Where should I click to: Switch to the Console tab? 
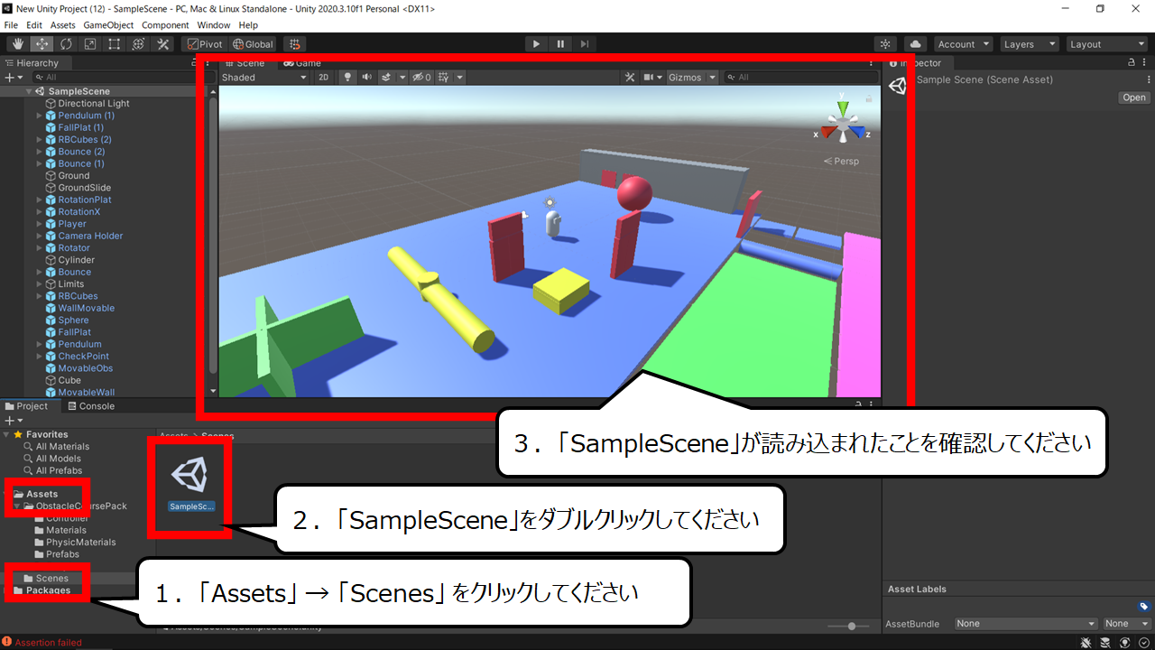point(90,406)
